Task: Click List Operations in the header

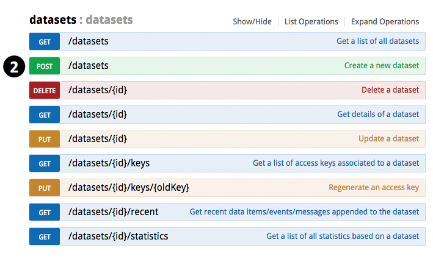Action: [x=311, y=21]
